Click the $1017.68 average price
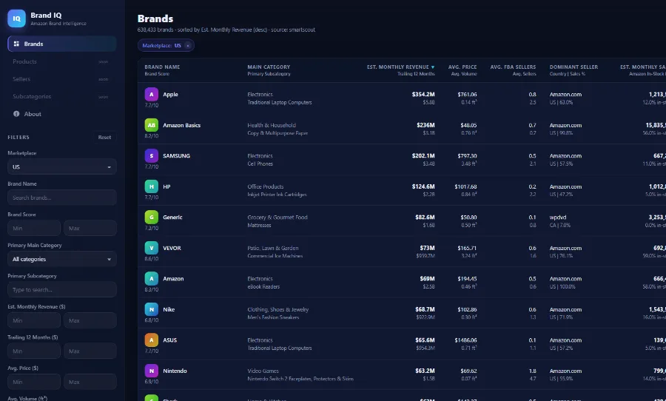The height and width of the screenshot is (401, 666). tap(465, 186)
